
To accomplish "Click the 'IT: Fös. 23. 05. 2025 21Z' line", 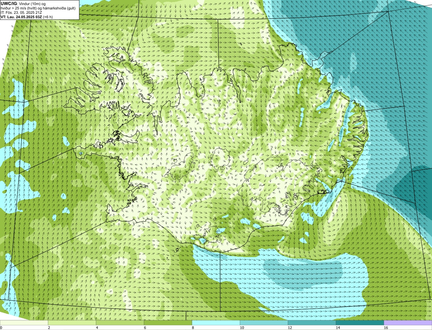I will click(21, 12).
